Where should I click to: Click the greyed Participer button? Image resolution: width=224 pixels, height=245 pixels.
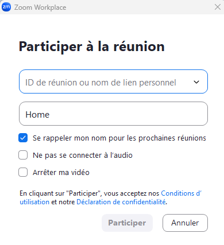pos(127,223)
